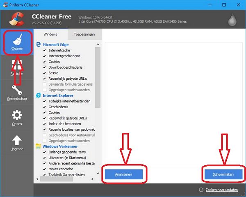The height and width of the screenshot is (197, 246).
Task: Close the Piriform CCleaner window
Action: pyautogui.click(x=238, y=5)
